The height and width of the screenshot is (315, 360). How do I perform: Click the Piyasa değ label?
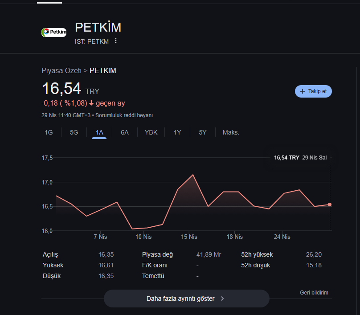click(x=157, y=254)
